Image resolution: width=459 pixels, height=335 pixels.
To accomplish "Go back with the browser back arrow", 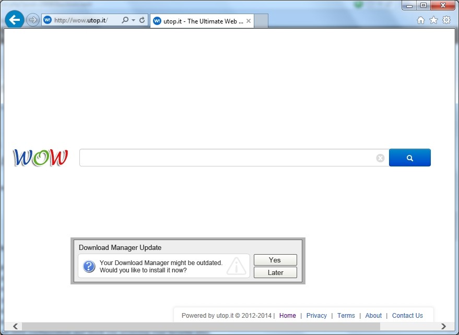I will pyautogui.click(x=14, y=20).
